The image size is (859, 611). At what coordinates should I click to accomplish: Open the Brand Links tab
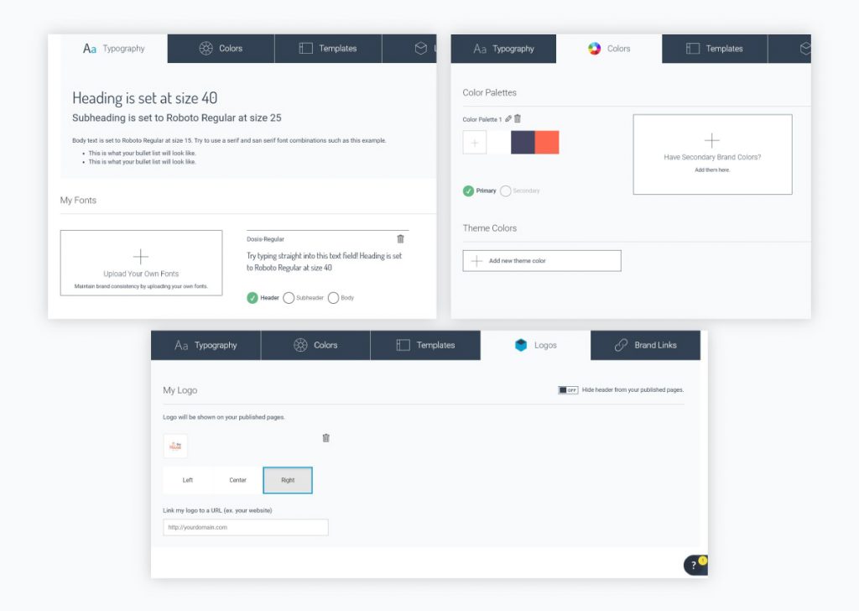[x=645, y=345]
